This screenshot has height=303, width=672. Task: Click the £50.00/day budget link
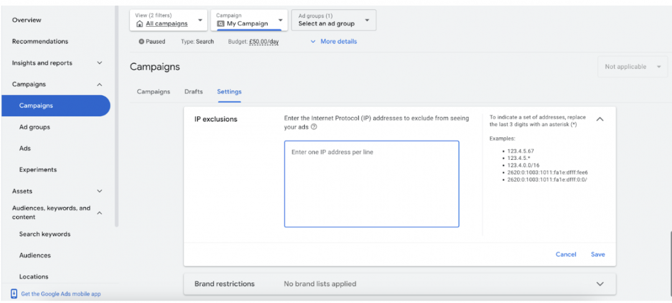264,42
